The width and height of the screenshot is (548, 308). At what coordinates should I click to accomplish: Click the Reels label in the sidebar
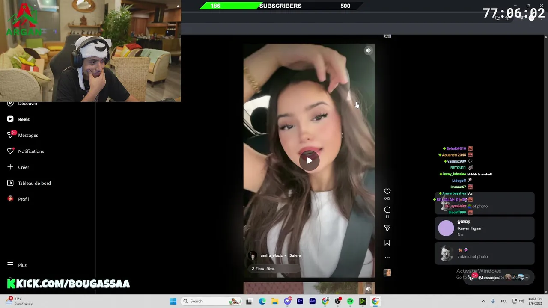24,119
